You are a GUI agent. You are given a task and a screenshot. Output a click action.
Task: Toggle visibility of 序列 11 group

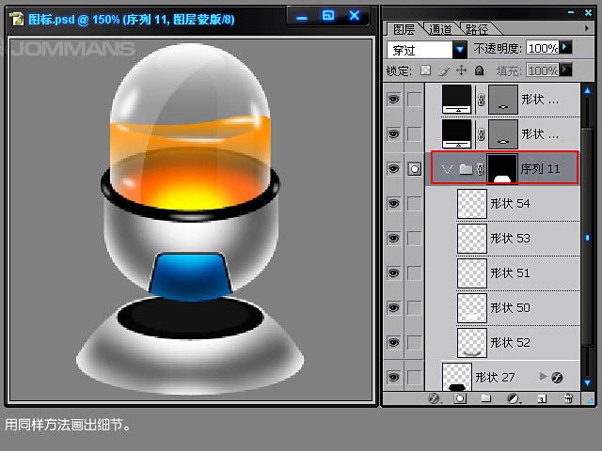pyautogui.click(x=393, y=169)
